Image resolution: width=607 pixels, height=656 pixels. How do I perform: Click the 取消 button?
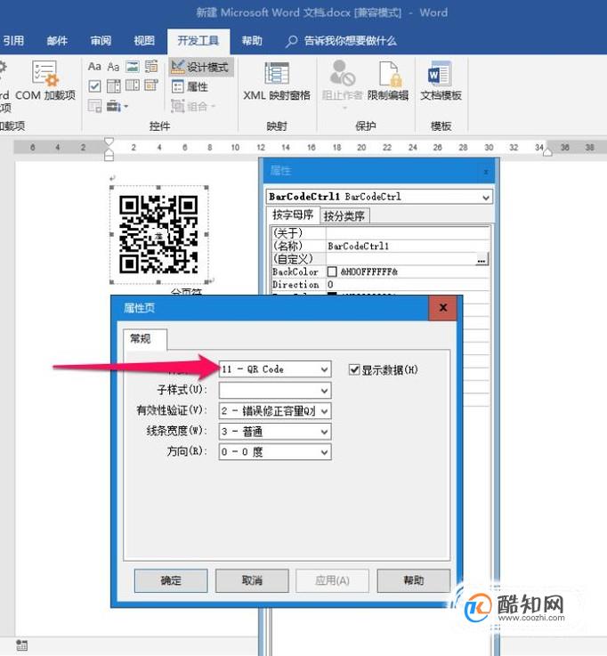[x=252, y=580]
